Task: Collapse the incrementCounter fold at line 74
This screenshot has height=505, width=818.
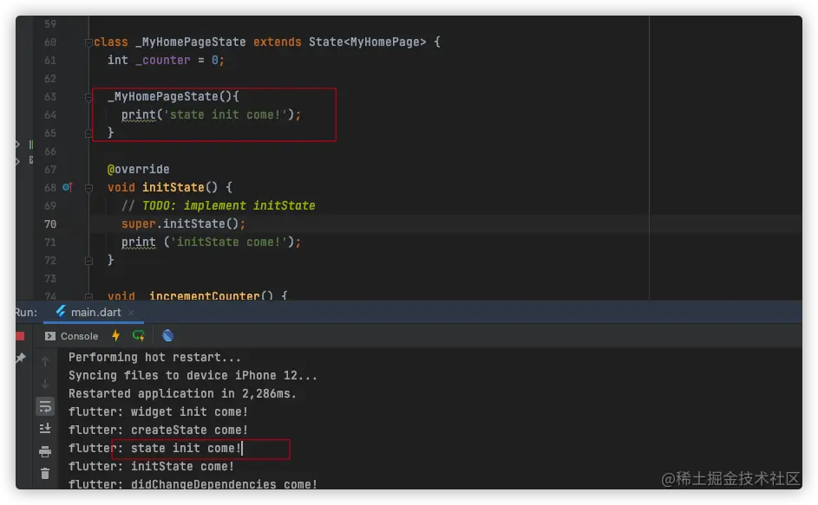Action: pos(88,296)
